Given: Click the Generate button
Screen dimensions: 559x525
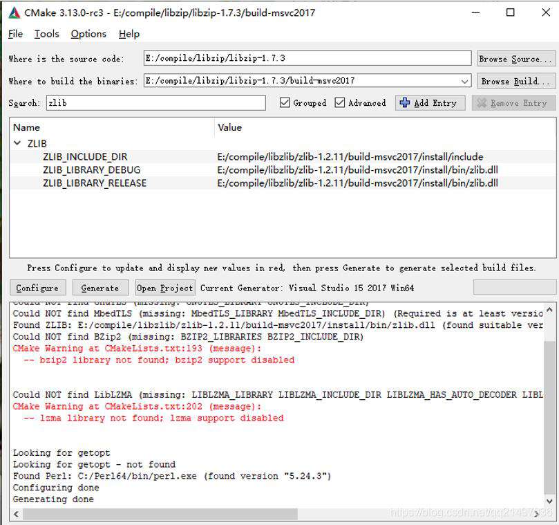Looking at the screenshot, I should click(x=100, y=288).
